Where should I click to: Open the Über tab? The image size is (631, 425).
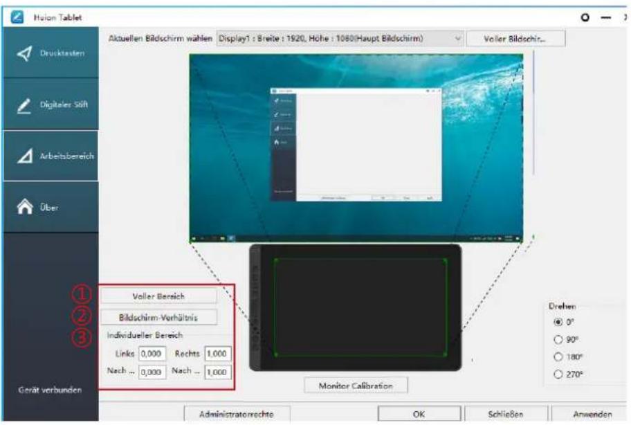[51, 207]
